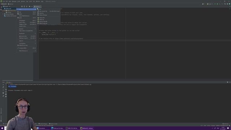Select Clean Python Compiled Files

(26, 31)
